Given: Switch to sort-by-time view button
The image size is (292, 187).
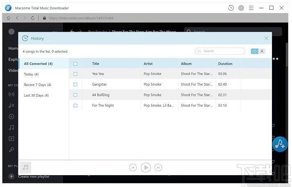Looking at the screenshot, I should tap(254, 51).
